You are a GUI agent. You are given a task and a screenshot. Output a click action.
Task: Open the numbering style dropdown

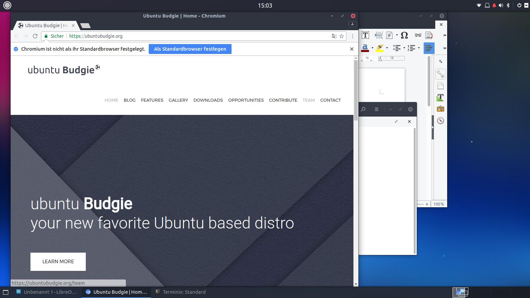419,48
